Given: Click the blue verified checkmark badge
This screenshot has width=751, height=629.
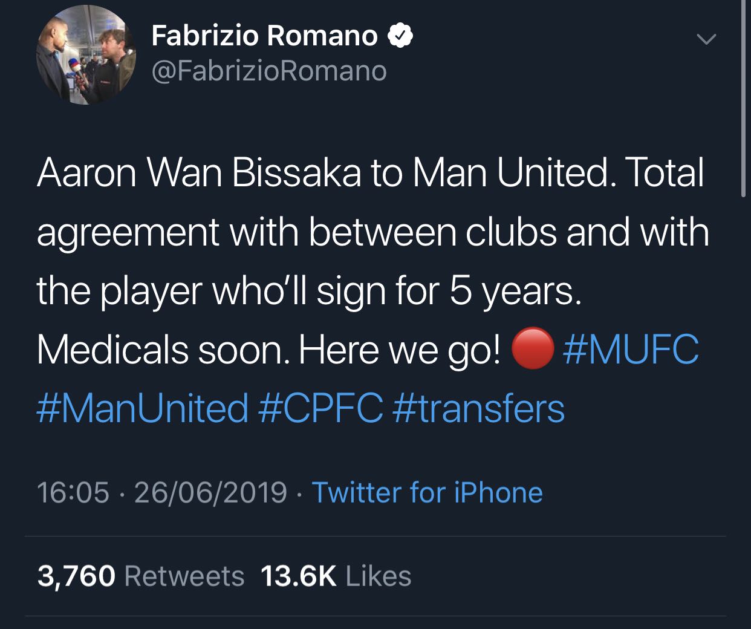Looking at the screenshot, I should click(400, 36).
